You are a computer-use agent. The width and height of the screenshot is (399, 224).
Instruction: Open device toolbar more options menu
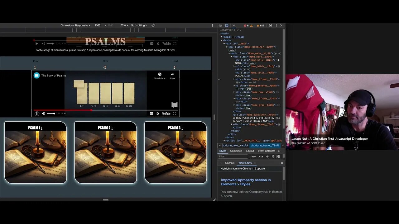click(x=213, y=26)
